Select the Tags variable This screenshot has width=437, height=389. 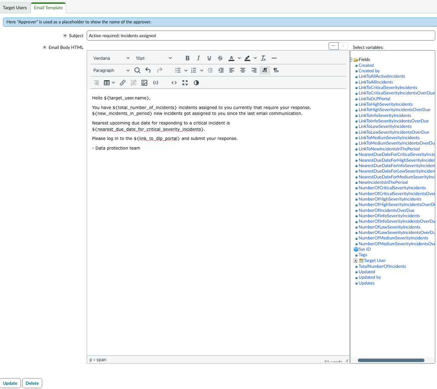point(362,254)
